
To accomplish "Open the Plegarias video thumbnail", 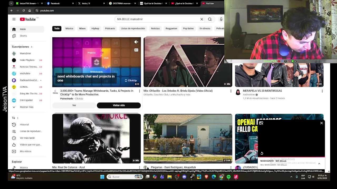I will click(188, 139).
